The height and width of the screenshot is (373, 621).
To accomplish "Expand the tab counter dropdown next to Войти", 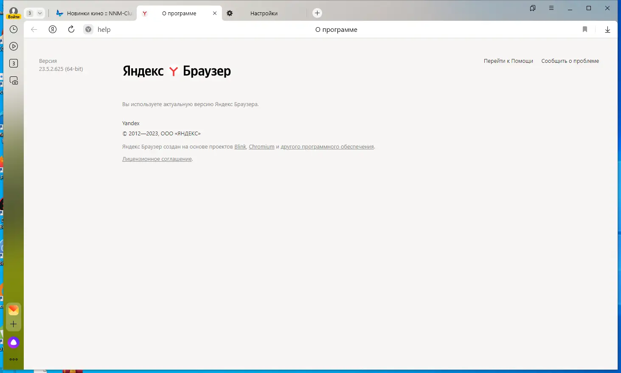I will click(x=40, y=13).
